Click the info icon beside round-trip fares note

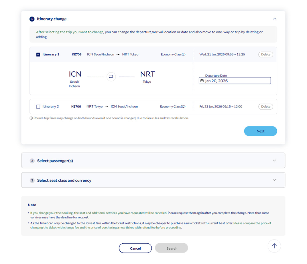pyautogui.click(x=31, y=118)
